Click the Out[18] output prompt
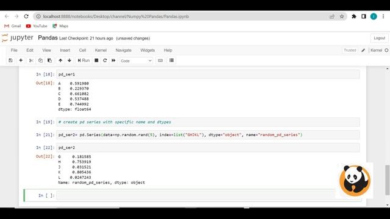Screen dimensions: 390x219 coord(45,83)
